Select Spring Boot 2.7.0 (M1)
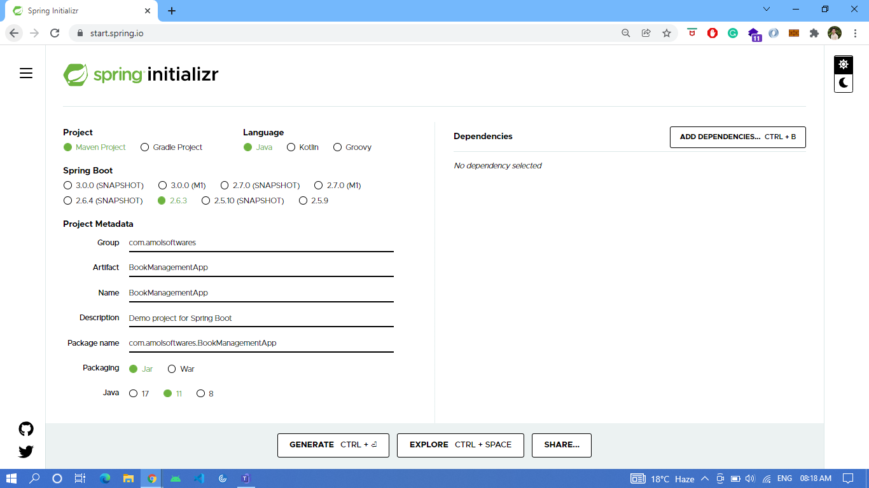This screenshot has height=488, width=869. pos(338,186)
